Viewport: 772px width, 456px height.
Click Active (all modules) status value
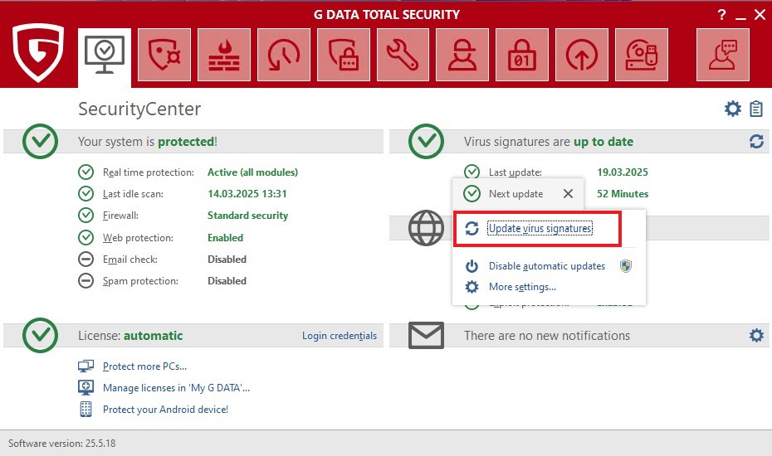[252, 172]
